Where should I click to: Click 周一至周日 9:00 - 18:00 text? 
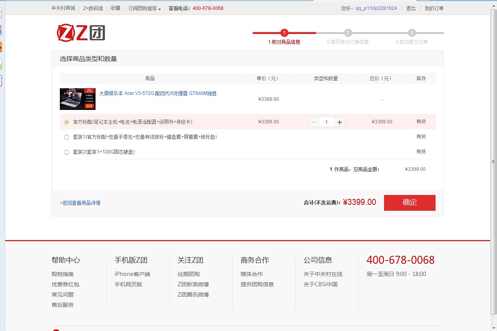click(396, 274)
